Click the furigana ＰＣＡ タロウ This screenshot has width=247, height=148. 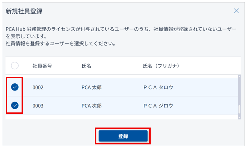click(158, 87)
